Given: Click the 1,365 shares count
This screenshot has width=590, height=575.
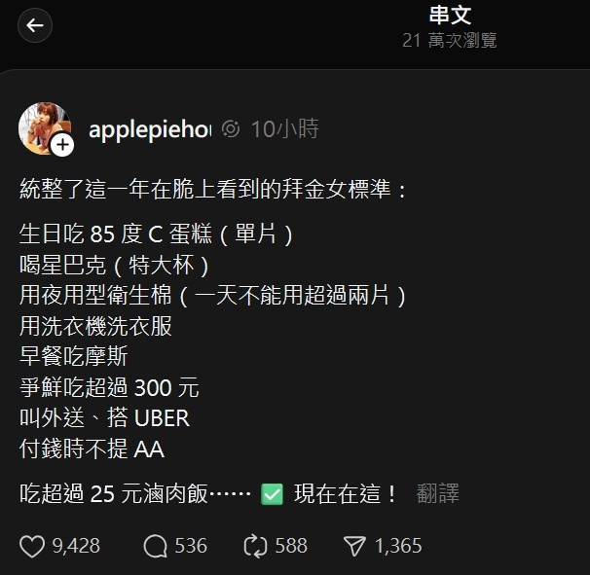Looking at the screenshot, I should click(x=398, y=546).
